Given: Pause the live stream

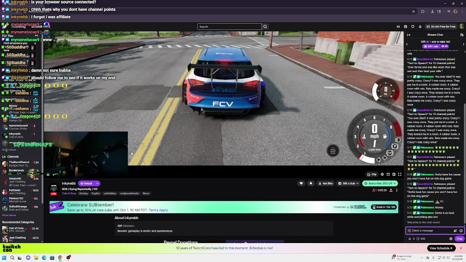Looking at the screenshot, I should (48, 175).
